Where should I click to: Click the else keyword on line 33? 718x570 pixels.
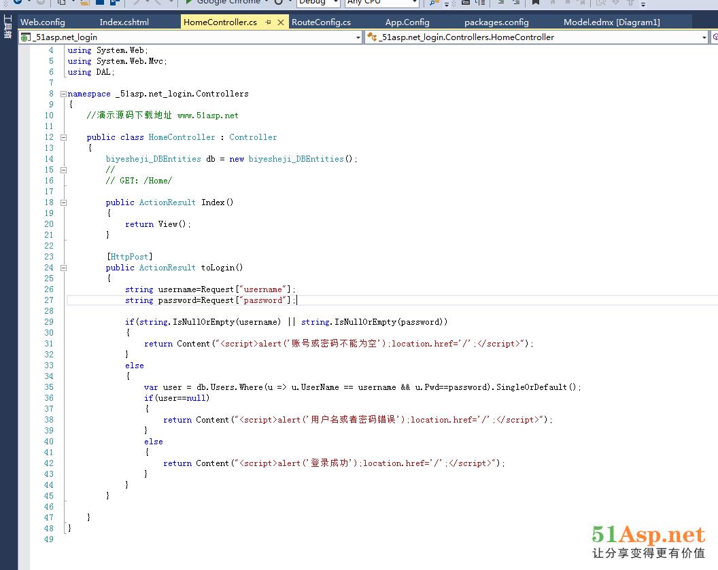point(134,366)
